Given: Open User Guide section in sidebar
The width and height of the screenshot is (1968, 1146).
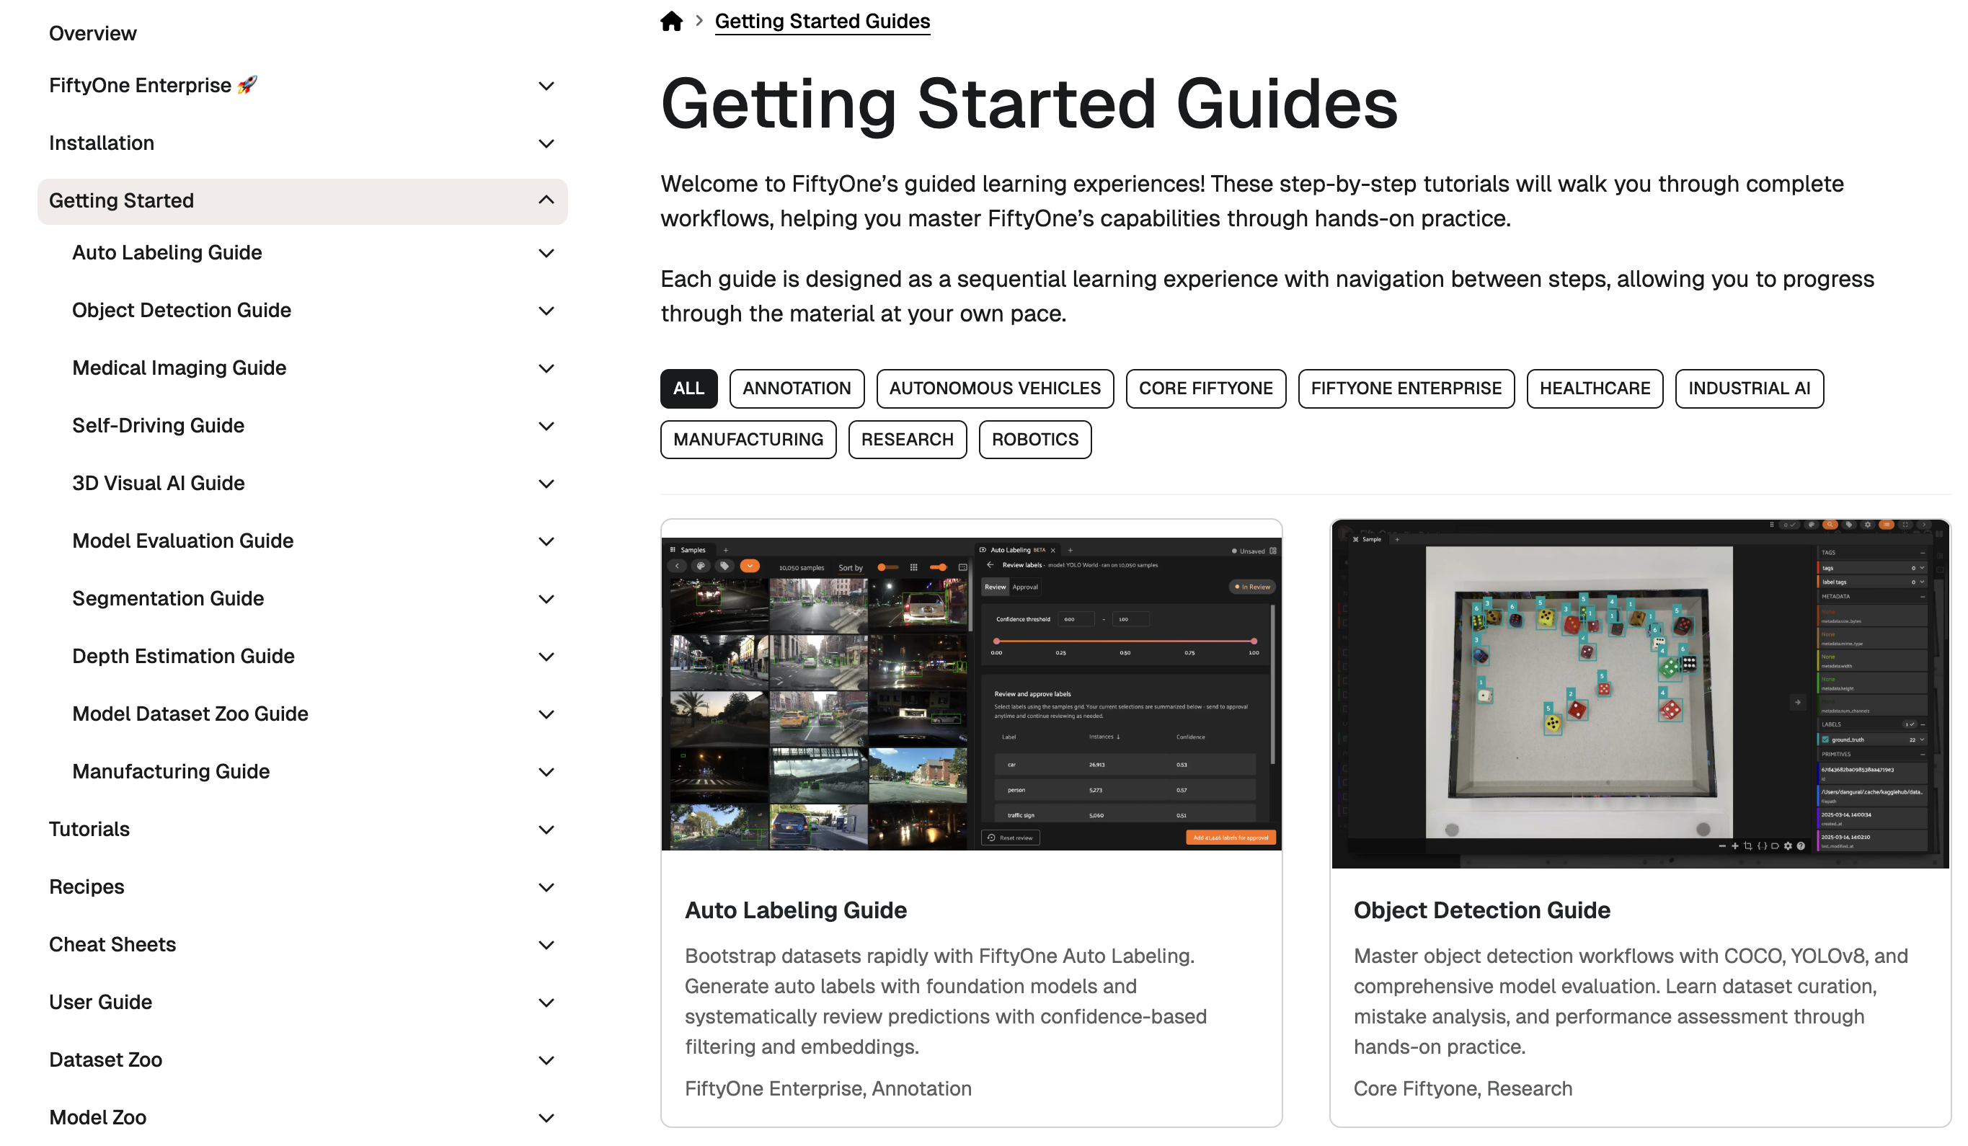Looking at the screenshot, I should [x=101, y=1004].
